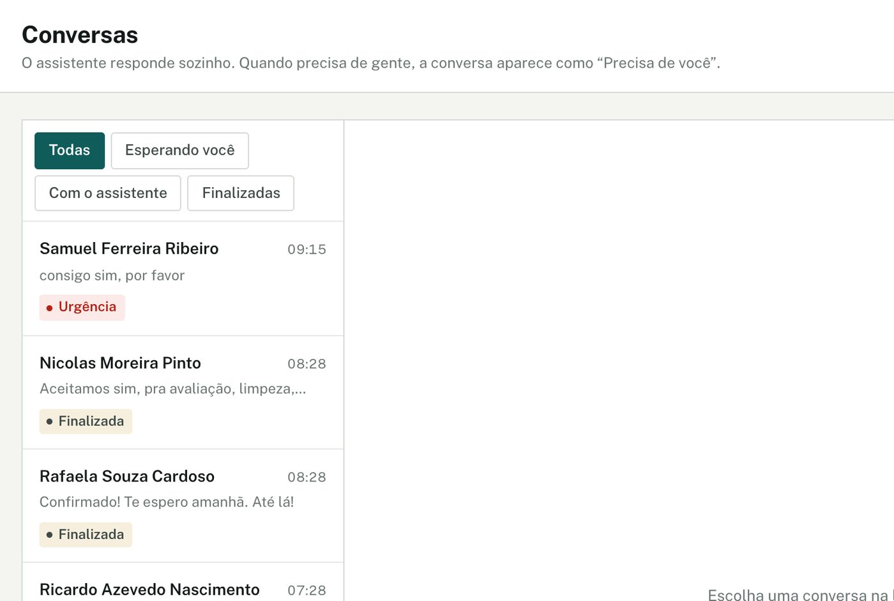Viewport: 894px width, 601px height.
Task: Filter by Esperando você
Action: (x=179, y=151)
